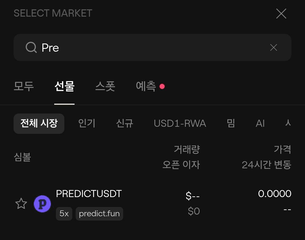Filter markets by 인기
This screenshot has width=305, height=240.
[87, 123]
